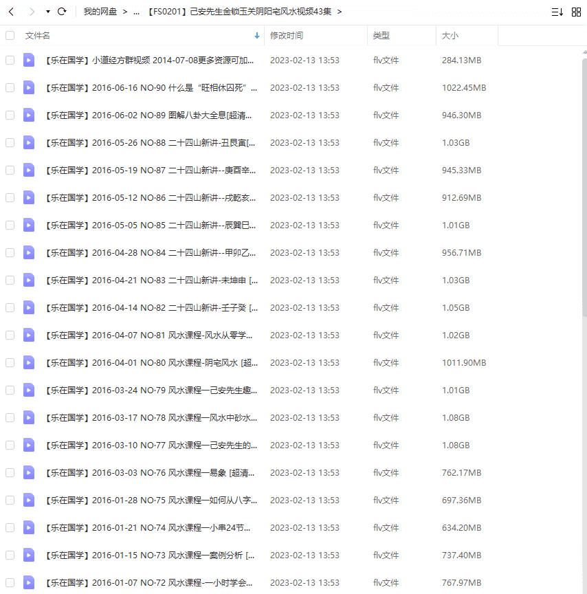Click video file icon for NO·80 阴宅风水
587x594 pixels.
pos(29,362)
